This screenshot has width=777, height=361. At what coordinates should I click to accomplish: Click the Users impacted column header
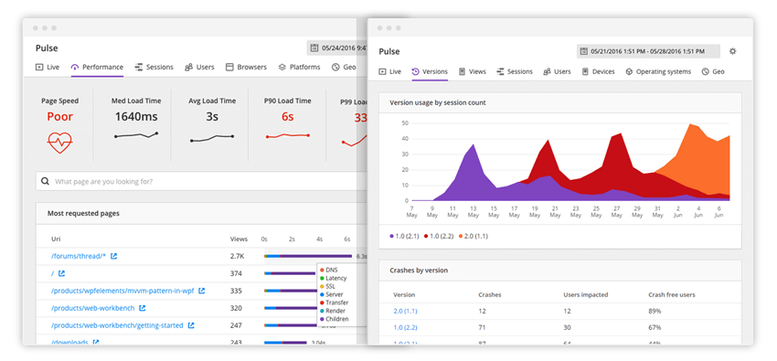coord(585,294)
